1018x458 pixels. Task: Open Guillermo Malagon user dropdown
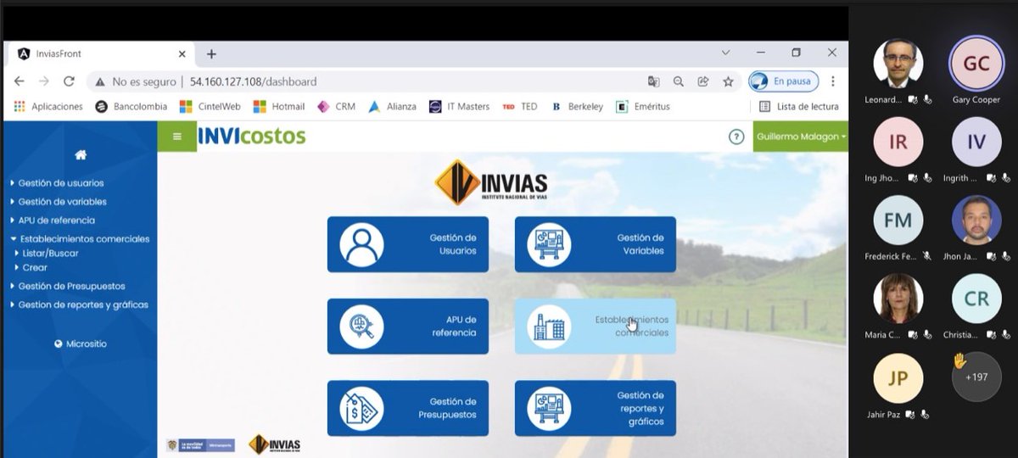pyautogui.click(x=800, y=137)
